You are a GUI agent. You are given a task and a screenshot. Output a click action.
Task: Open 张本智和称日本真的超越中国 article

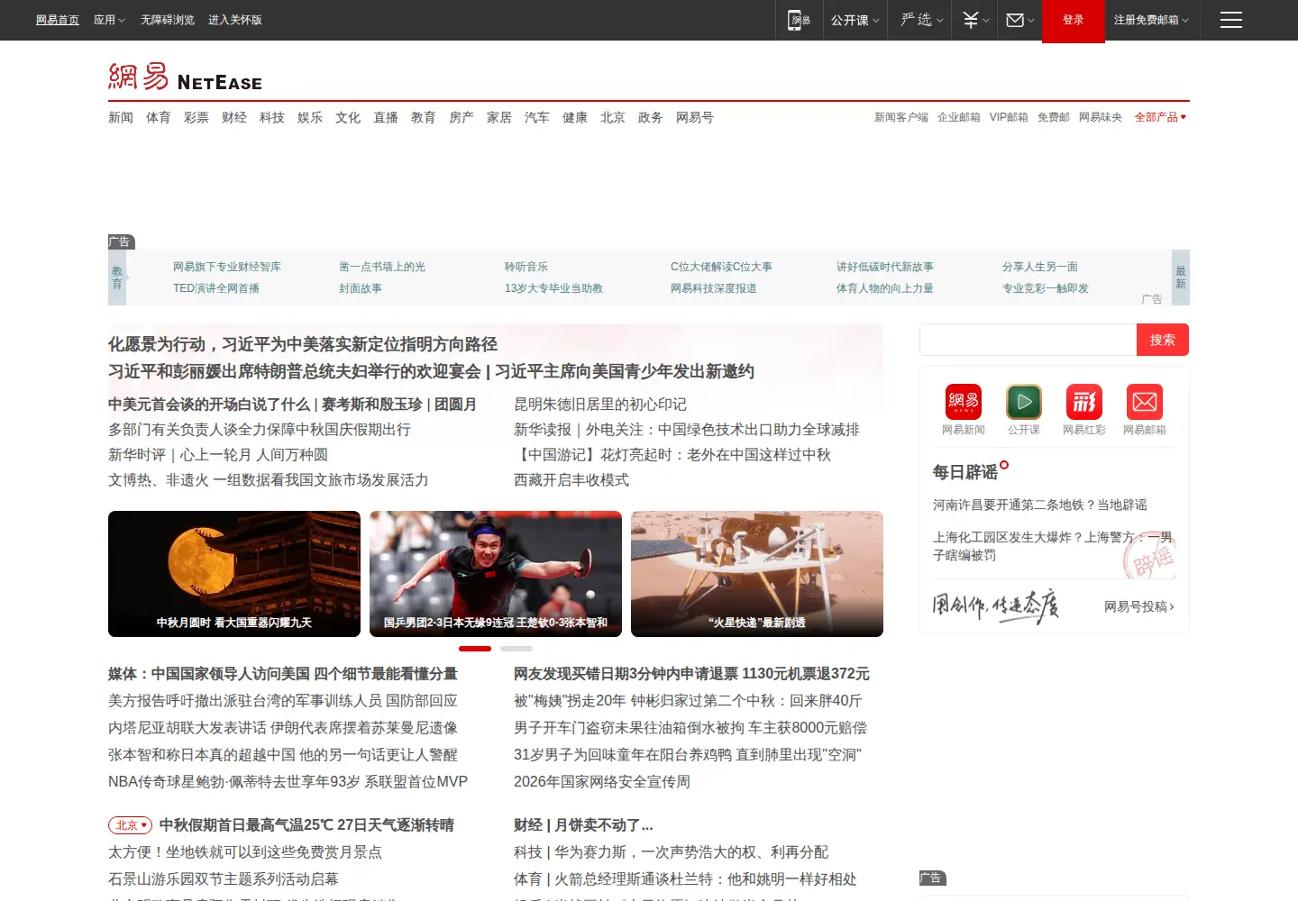(x=283, y=755)
